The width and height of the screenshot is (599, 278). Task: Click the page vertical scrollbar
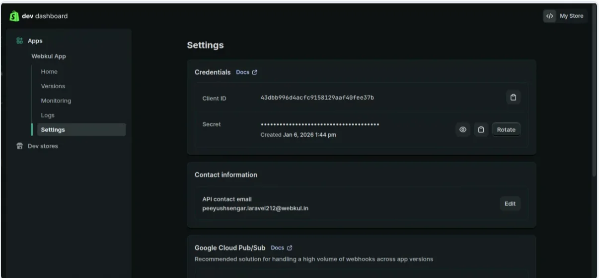tap(595, 99)
